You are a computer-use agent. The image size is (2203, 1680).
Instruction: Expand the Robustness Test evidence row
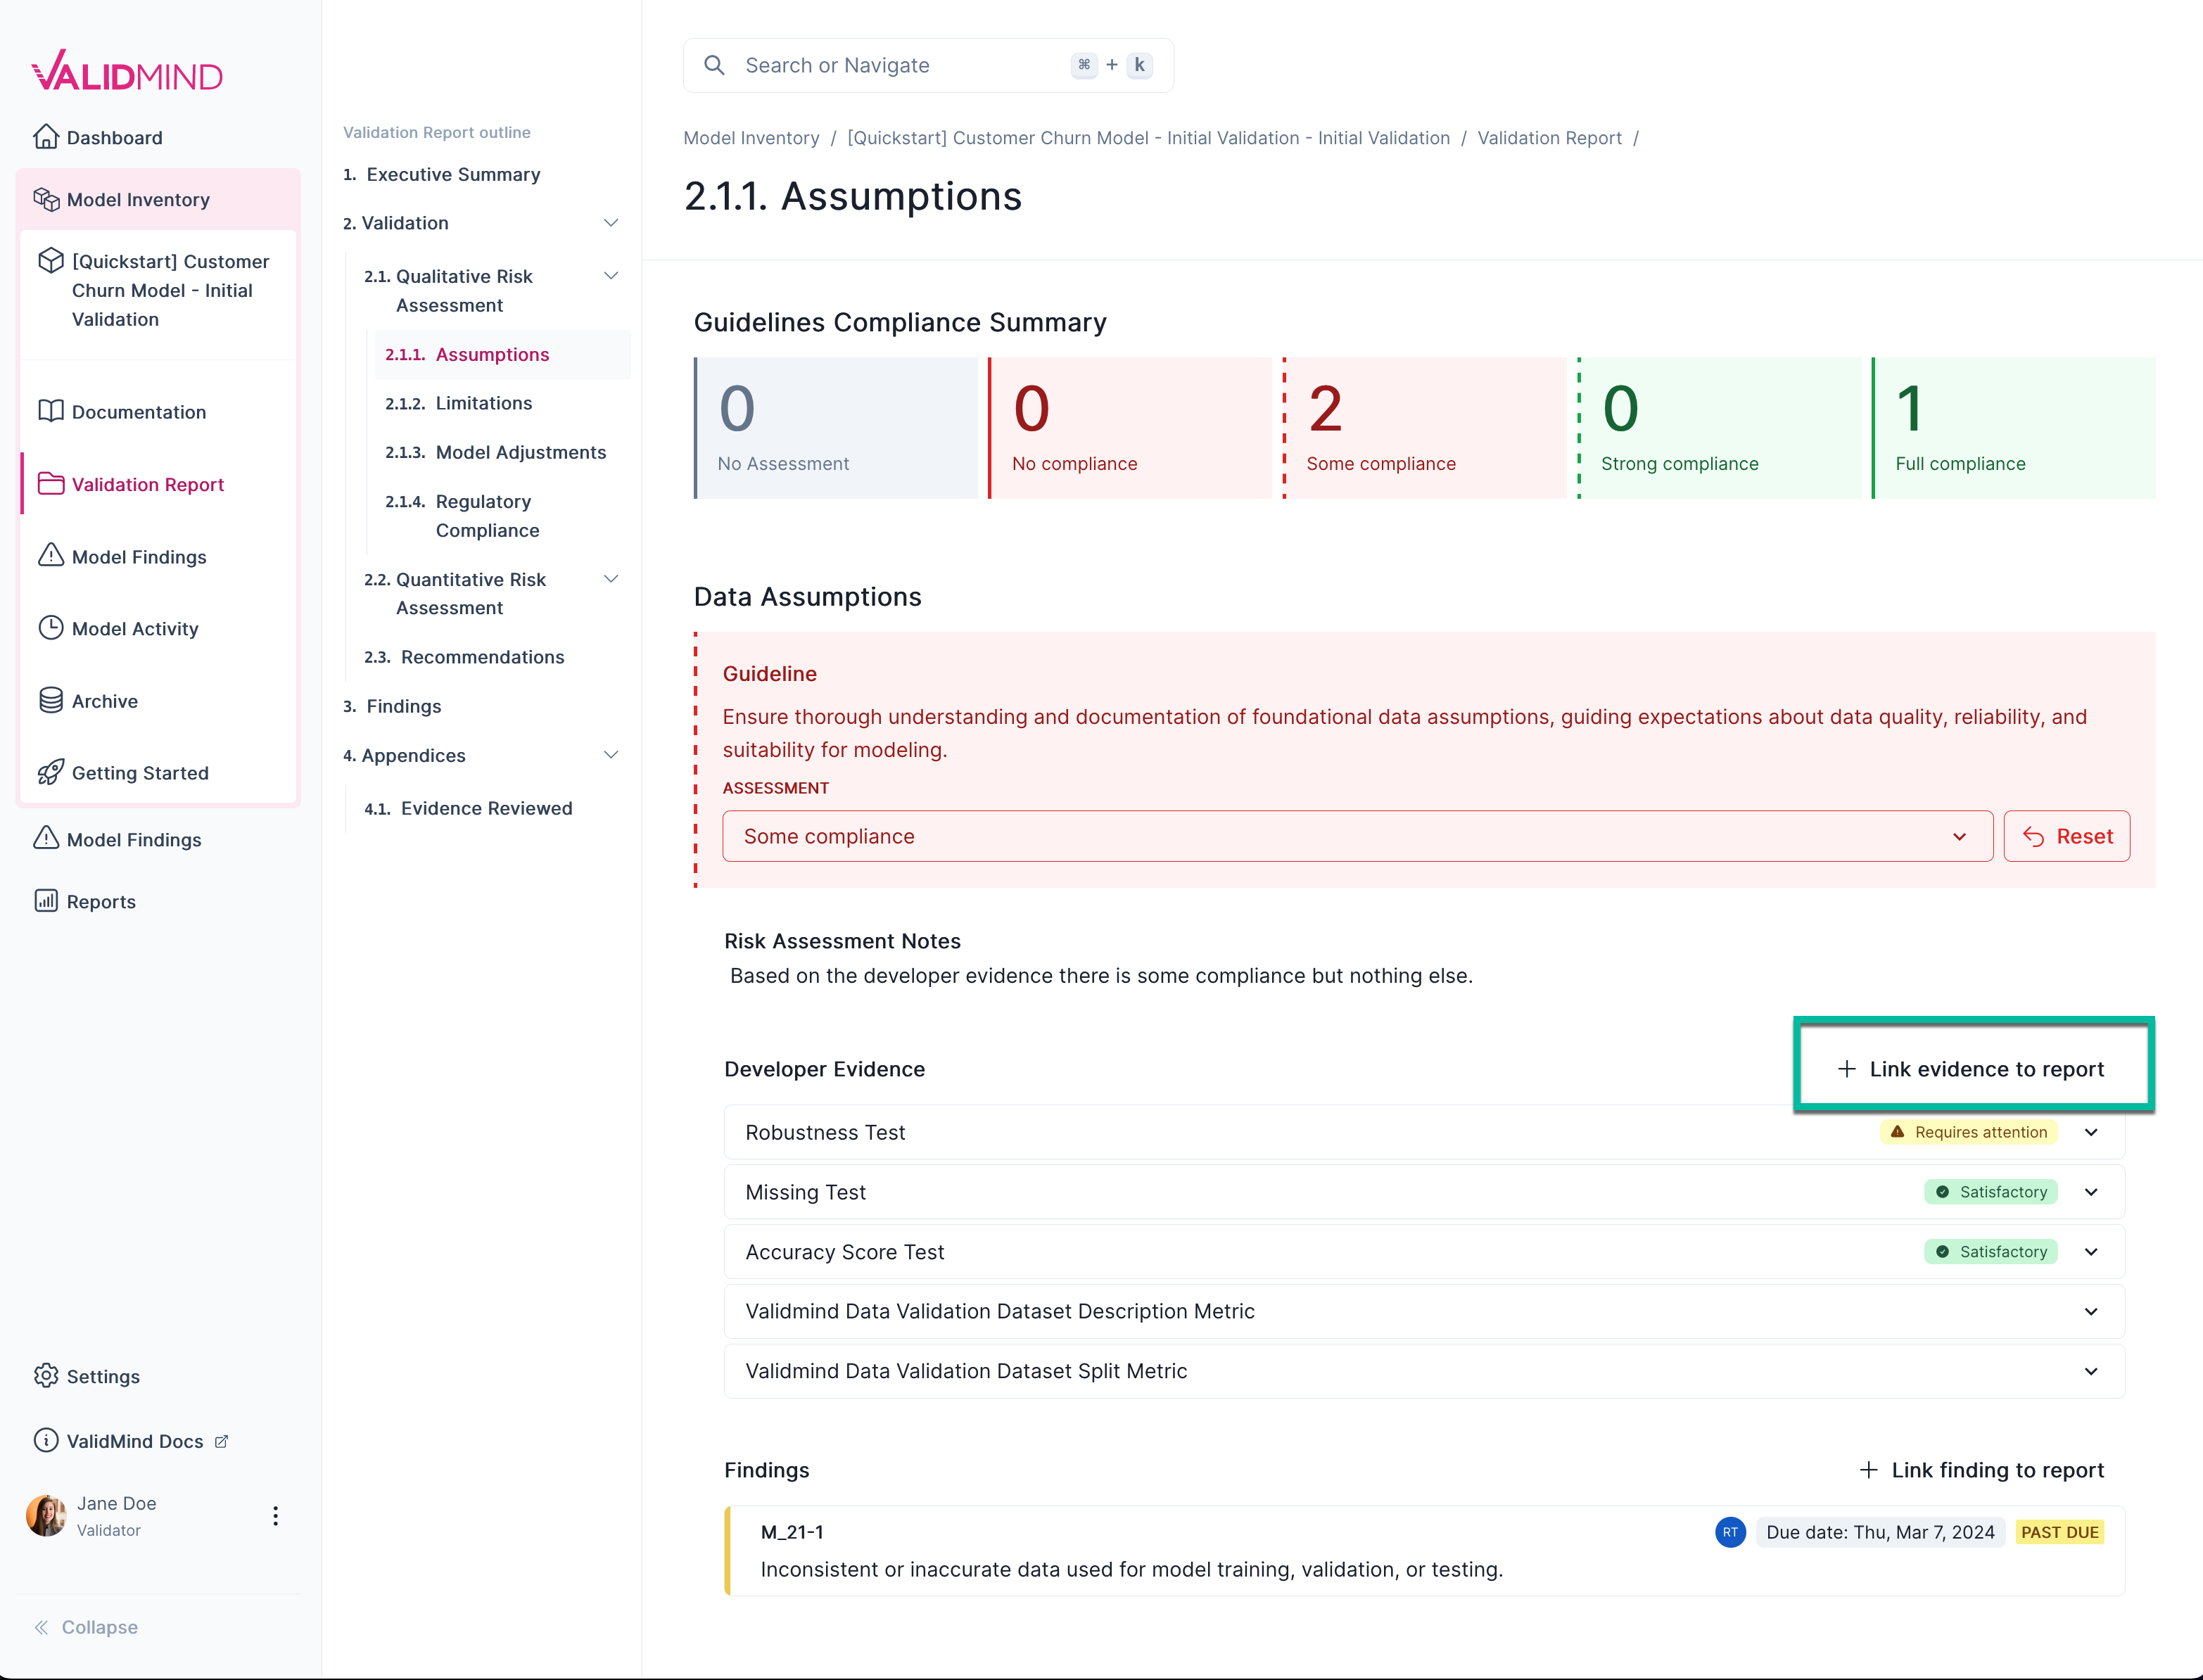(2091, 1132)
